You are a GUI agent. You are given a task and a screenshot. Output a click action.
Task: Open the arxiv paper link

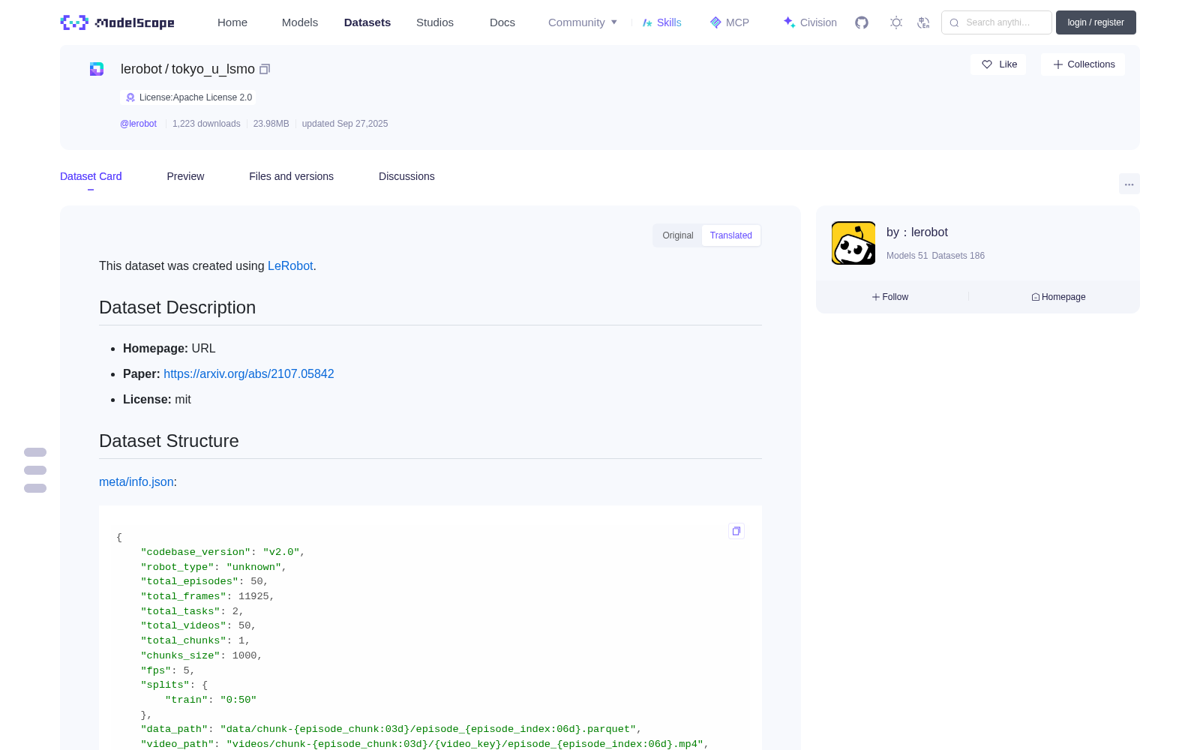[249, 373]
